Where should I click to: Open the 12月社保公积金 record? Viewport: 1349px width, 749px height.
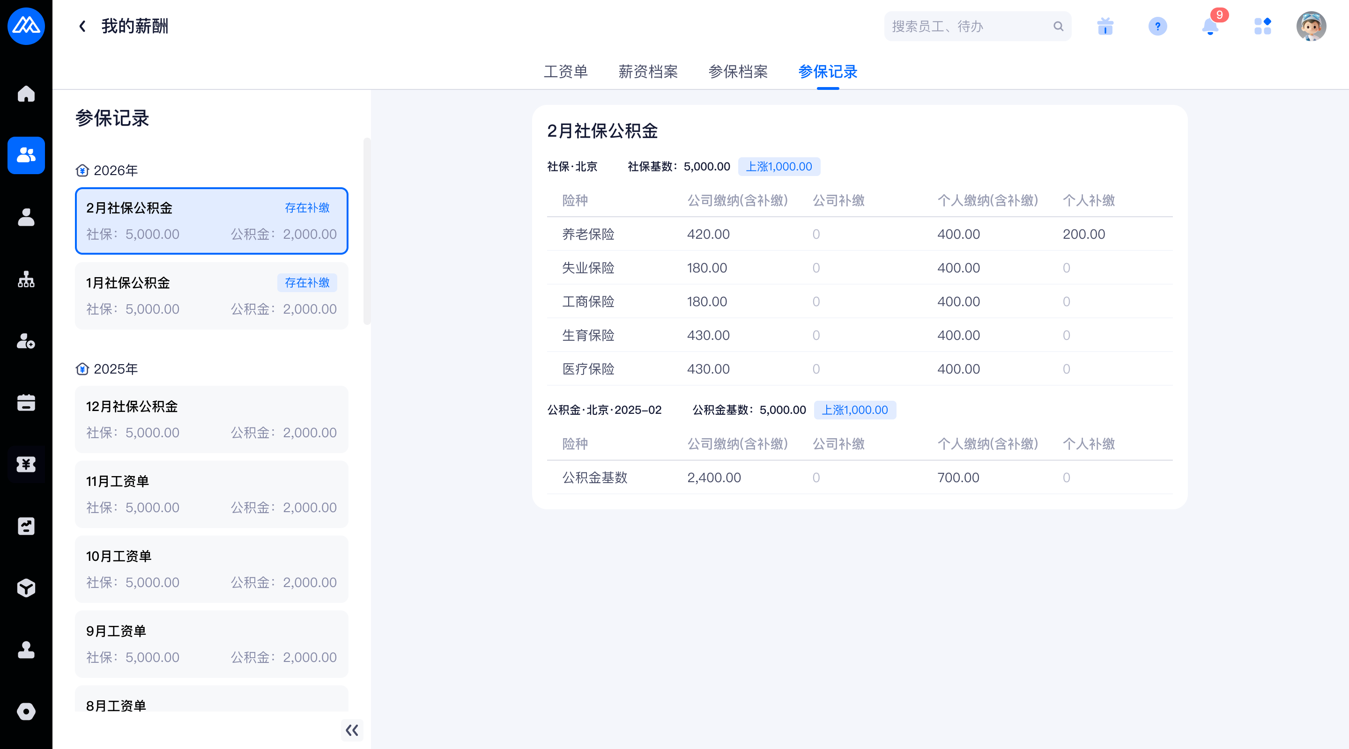[211, 419]
